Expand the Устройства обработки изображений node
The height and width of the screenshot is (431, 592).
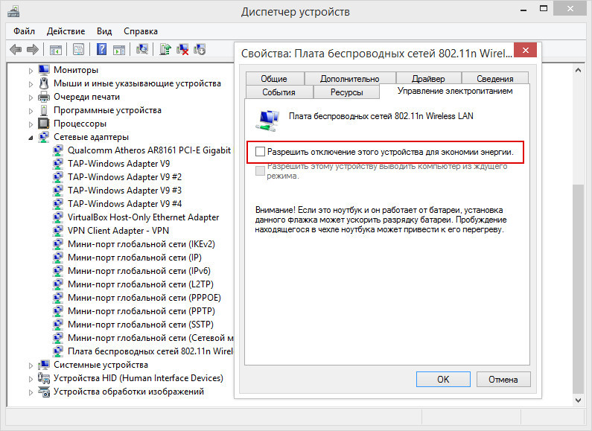tap(31, 392)
